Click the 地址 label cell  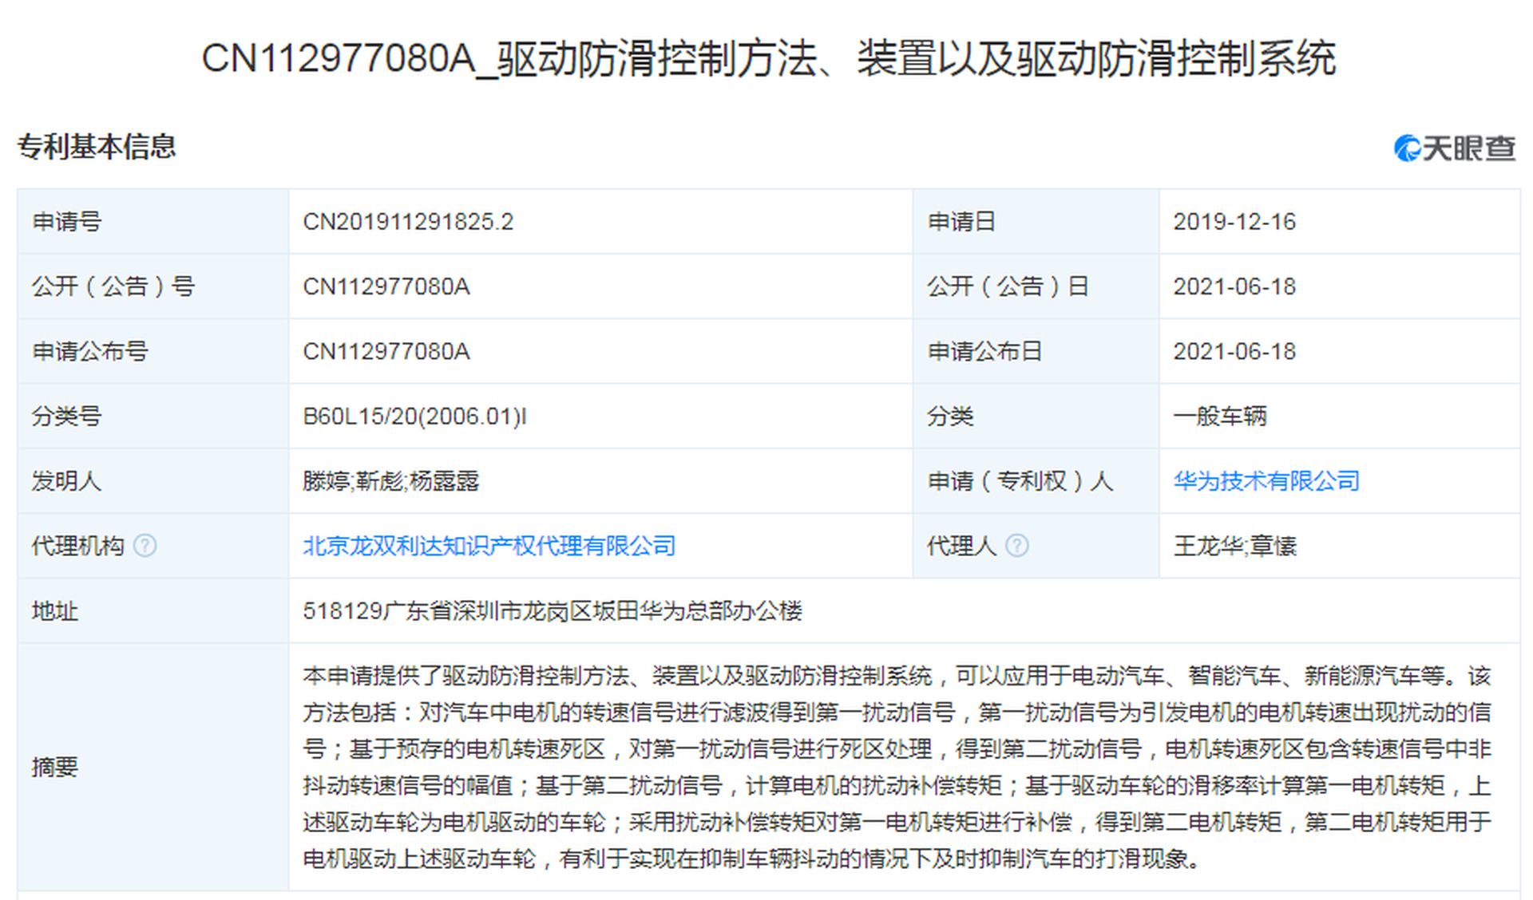pyautogui.click(x=153, y=611)
